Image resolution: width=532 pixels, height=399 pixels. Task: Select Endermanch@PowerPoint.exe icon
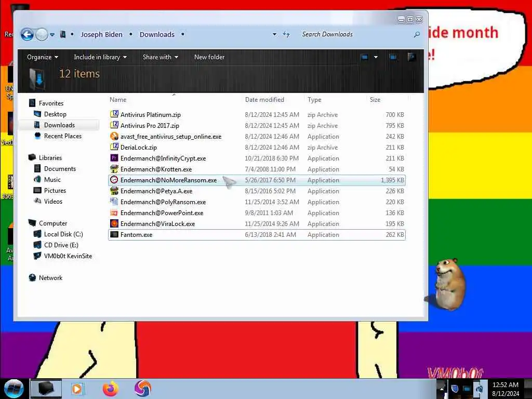point(114,212)
